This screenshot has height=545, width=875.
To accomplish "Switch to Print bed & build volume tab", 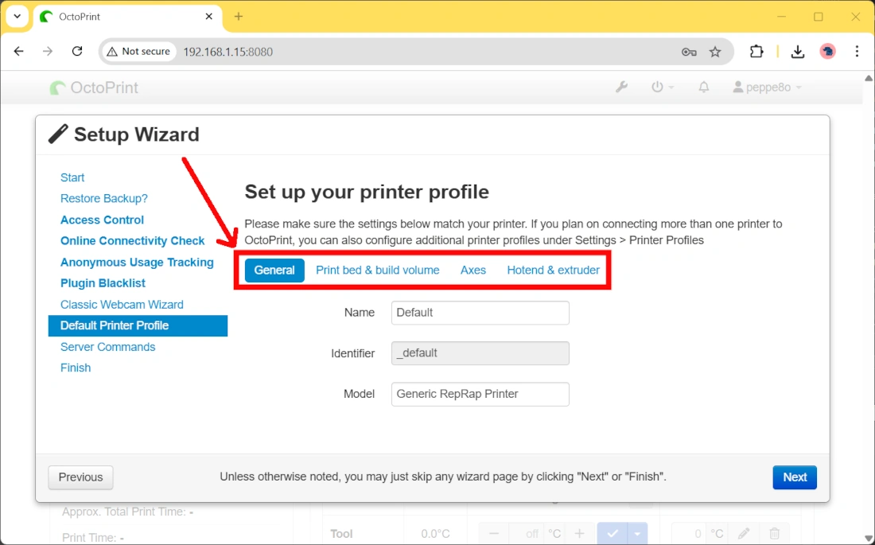I will 378,271.
